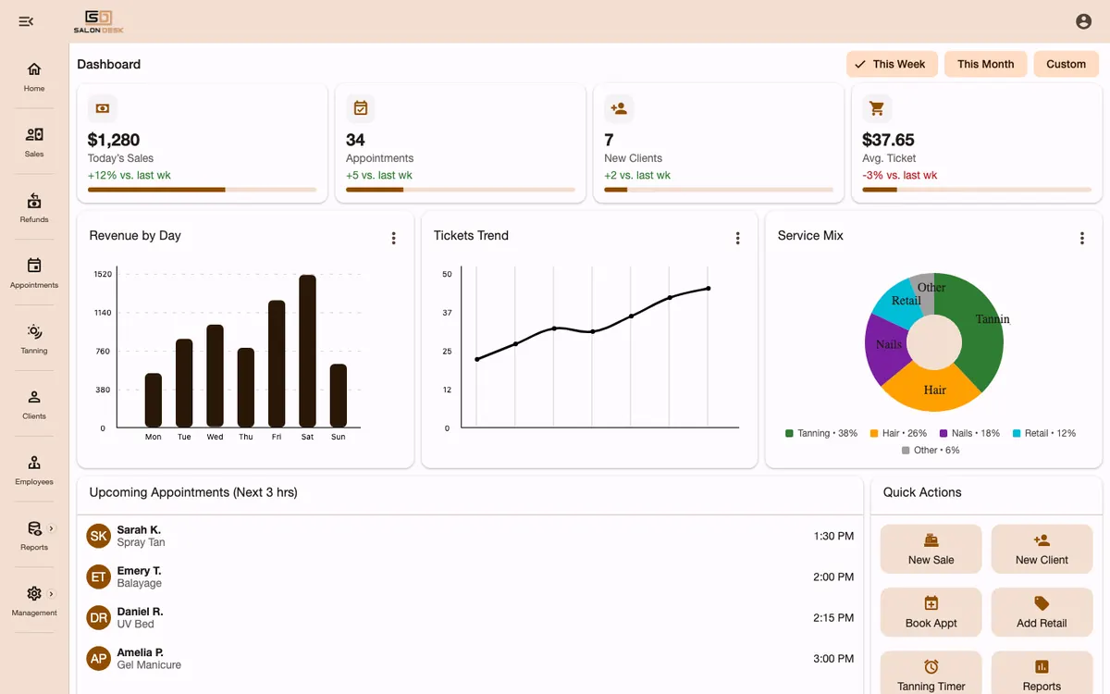Click the cash icon on Today's Sales card

coord(103,108)
